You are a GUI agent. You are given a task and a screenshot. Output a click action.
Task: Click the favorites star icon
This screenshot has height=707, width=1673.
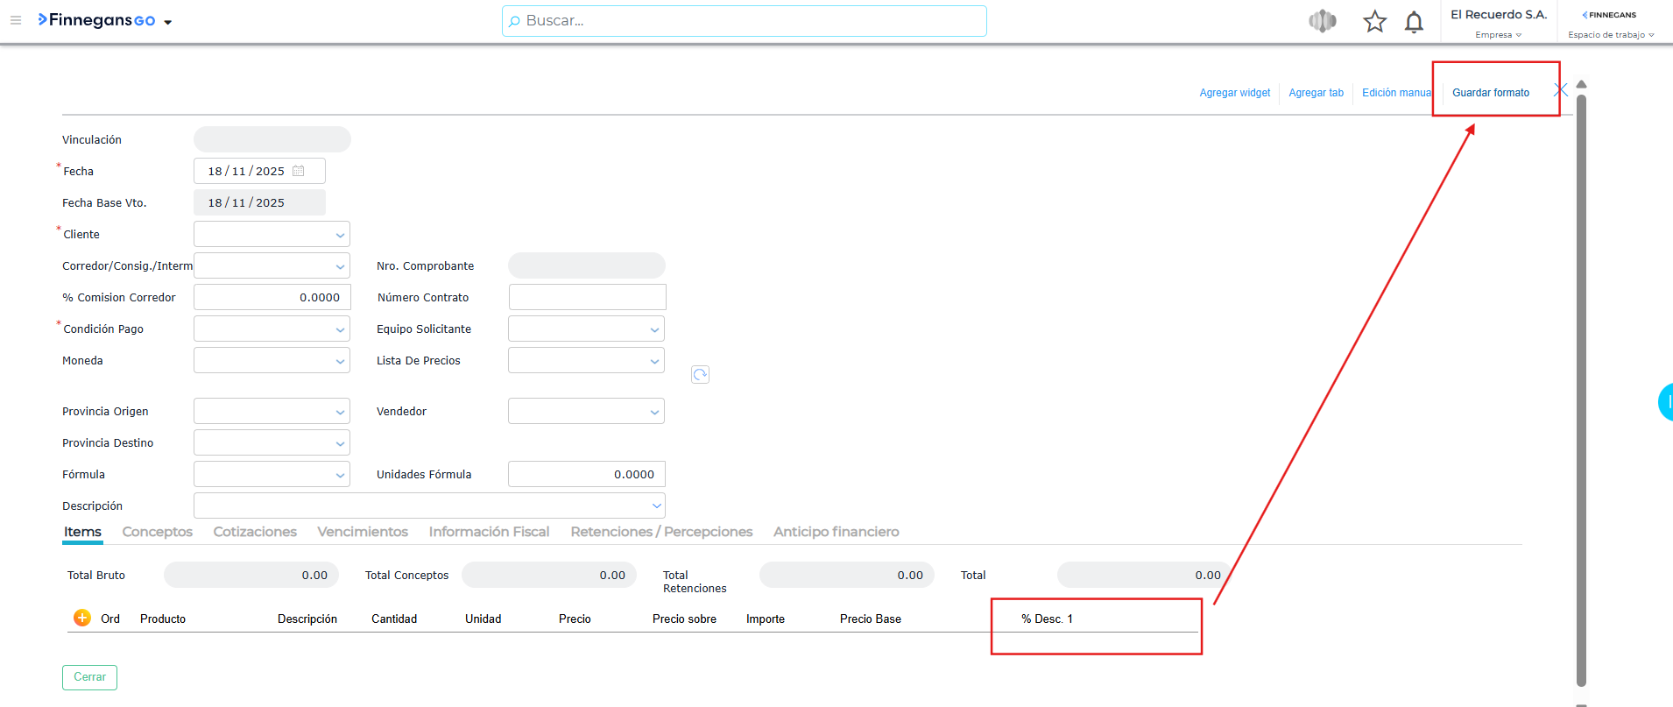(1374, 21)
